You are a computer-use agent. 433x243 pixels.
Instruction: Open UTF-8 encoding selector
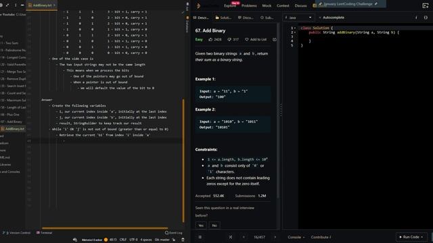point(133,240)
